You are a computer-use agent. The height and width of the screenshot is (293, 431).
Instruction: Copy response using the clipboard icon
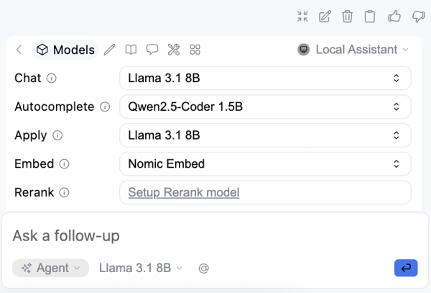click(369, 17)
